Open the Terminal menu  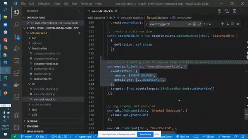point(86,3)
